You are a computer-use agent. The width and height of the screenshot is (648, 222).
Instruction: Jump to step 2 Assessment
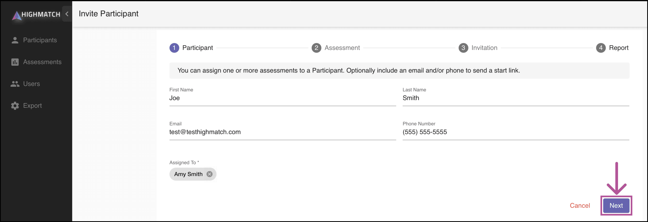coord(336,48)
